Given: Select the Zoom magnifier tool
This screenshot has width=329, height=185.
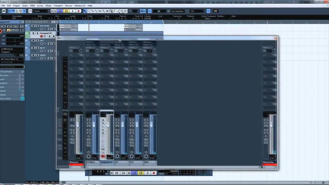Looking at the screenshot, I should (103, 11).
